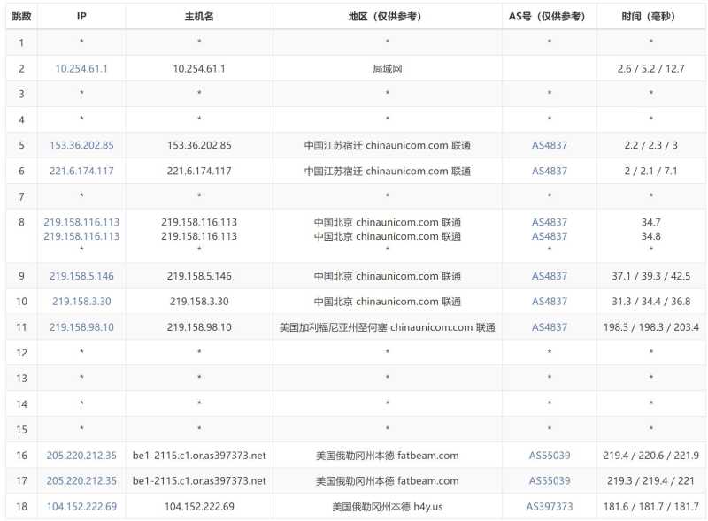Select the 局域网 cell in hop 2
Image resolution: width=708 pixels, height=521 pixels.
point(387,68)
